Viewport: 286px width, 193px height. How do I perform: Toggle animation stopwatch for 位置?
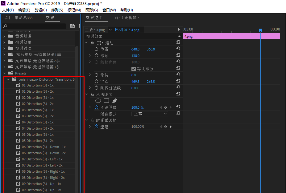click(x=97, y=49)
